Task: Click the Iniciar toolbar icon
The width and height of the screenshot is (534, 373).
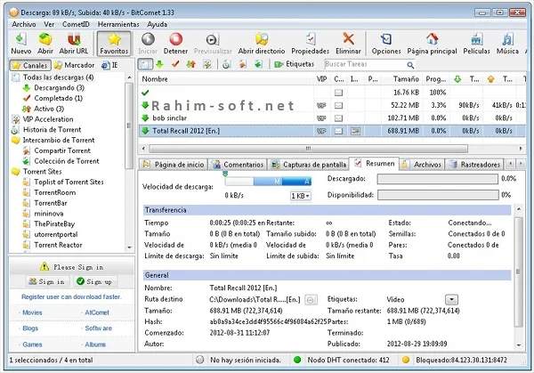Action: [x=148, y=44]
